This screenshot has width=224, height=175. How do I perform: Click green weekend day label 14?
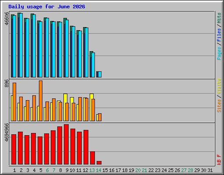[x=98, y=170]
